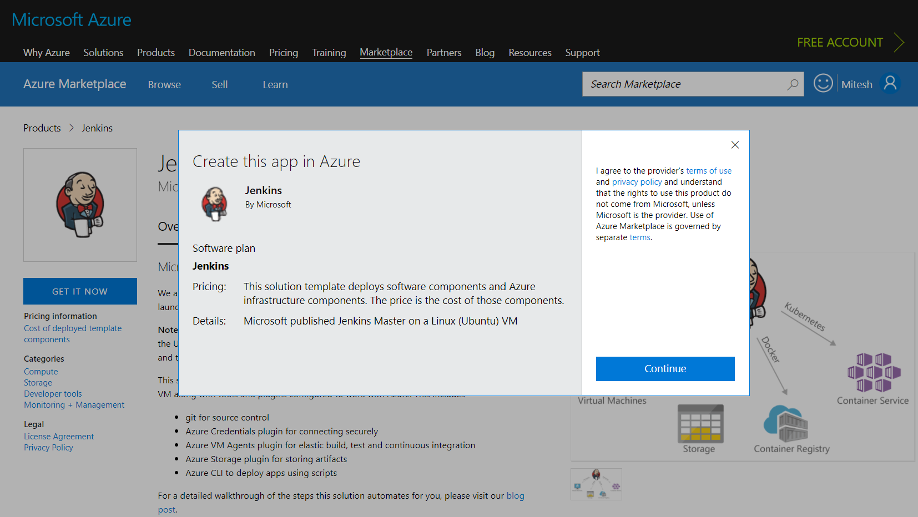Open the privacy policy link in dialog

click(637, 182)
